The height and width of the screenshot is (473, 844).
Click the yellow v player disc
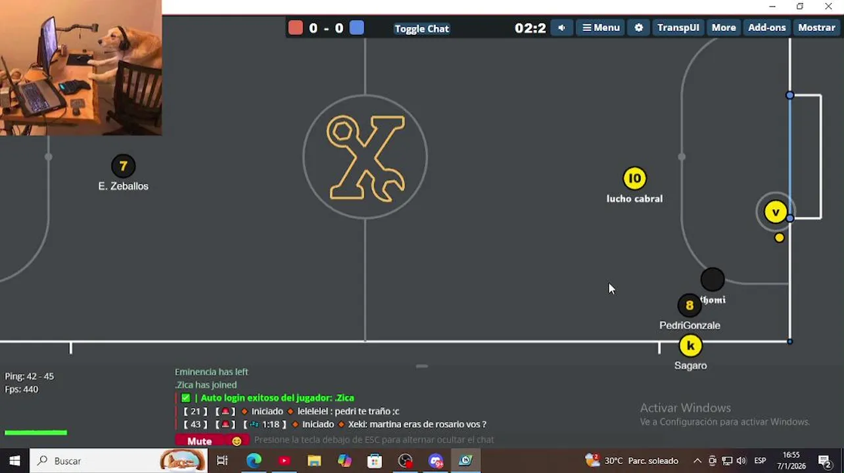click(x=776, y=212)
